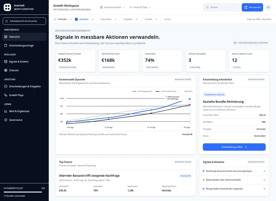Open Wert & Ergebnisse page

pos(24,111)
